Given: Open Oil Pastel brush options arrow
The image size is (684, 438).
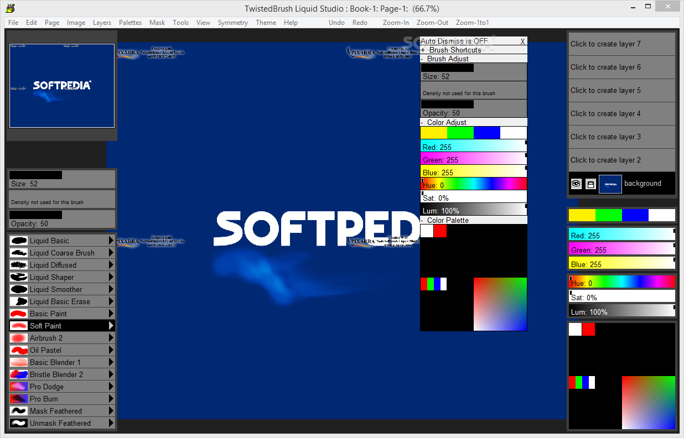Looking at the screenshot, I should click(111, 350).
